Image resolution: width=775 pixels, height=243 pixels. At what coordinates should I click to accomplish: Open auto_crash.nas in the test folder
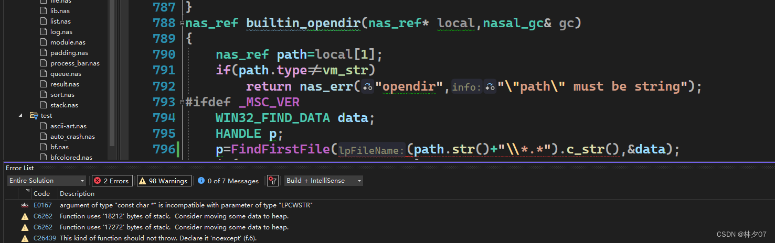point(72,137)
